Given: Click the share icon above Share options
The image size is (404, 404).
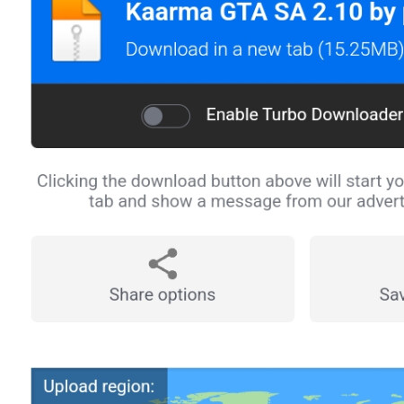Looking at the screenshot, I should [x=163, y=264].
